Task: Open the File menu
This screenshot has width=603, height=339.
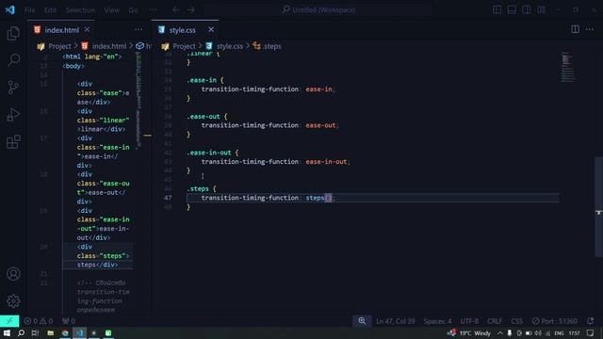Action: click(x=29, y=10)
